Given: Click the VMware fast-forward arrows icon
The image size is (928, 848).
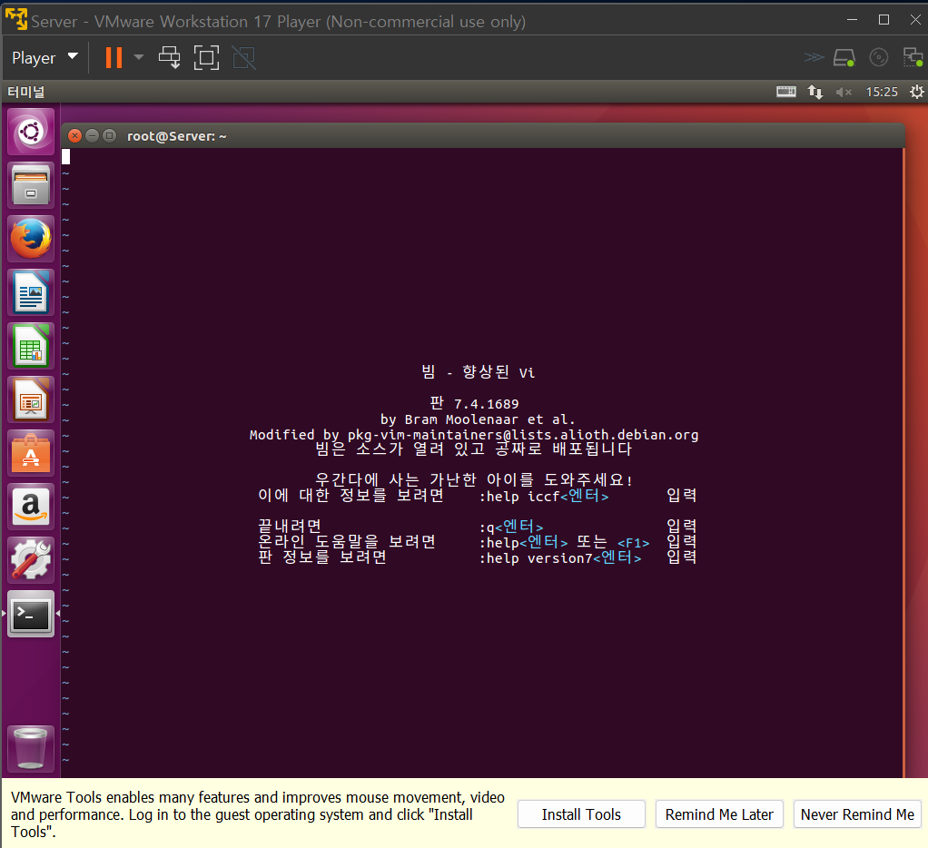Looking at the screenshot, I should (814, 57).
